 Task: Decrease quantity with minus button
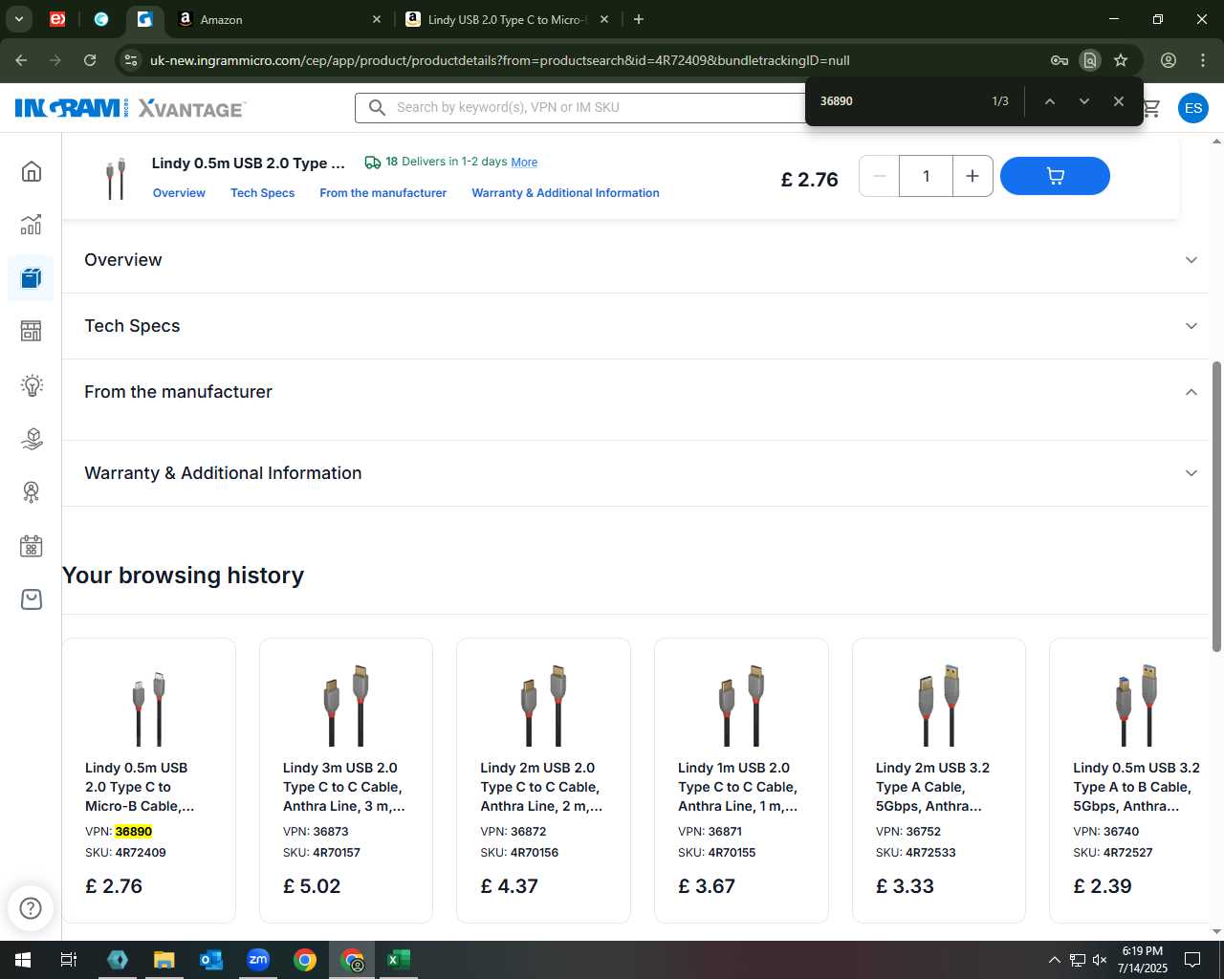(x=880, y=176)
